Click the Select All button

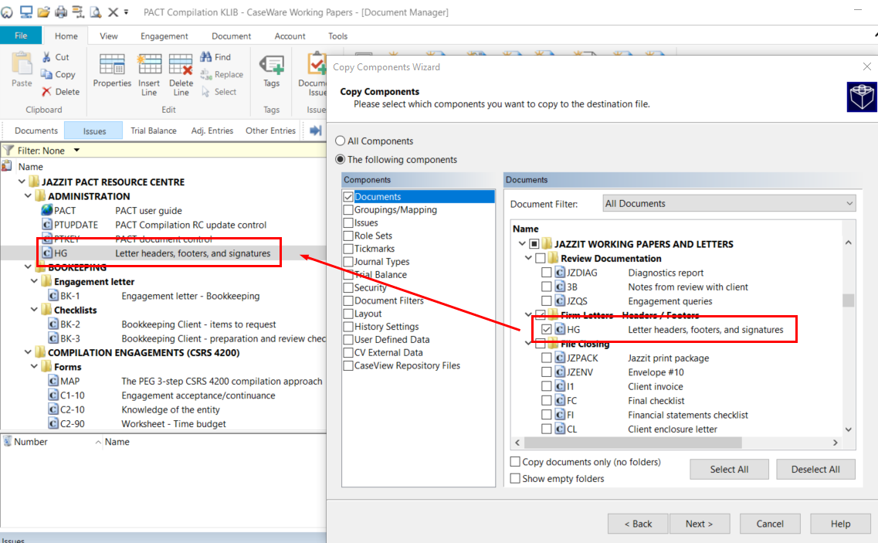pyautogui.click(x=729, y=469)
